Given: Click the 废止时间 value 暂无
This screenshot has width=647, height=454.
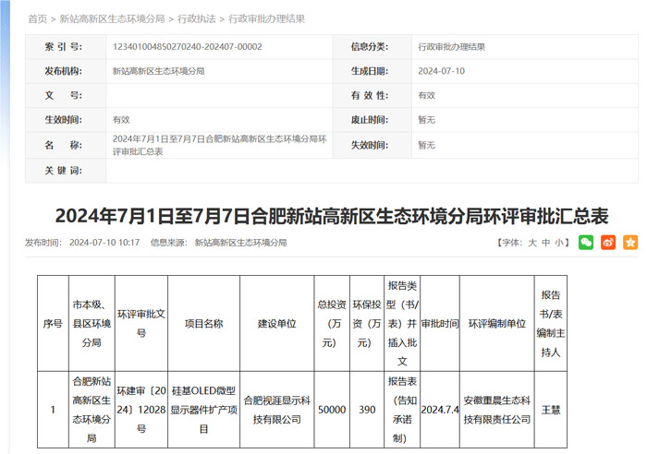Looking at the screenshot, I should coord(427,119).
